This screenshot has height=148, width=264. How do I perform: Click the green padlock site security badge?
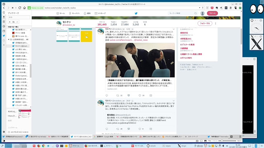[29, 8]
